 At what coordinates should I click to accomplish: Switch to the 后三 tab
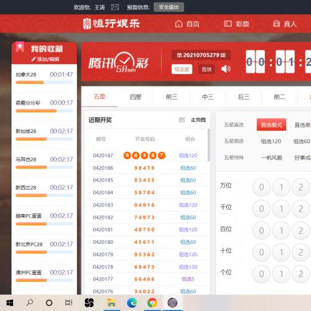(x=243, y=97)
